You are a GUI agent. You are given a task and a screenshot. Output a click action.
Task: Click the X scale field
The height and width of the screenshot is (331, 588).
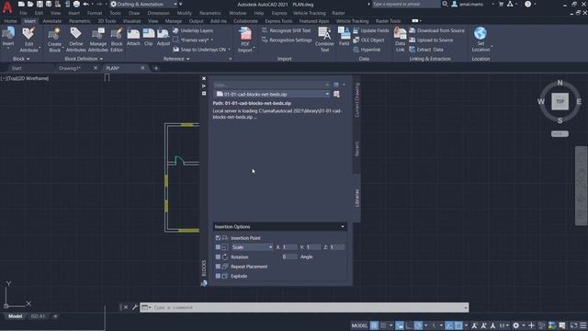289,247
